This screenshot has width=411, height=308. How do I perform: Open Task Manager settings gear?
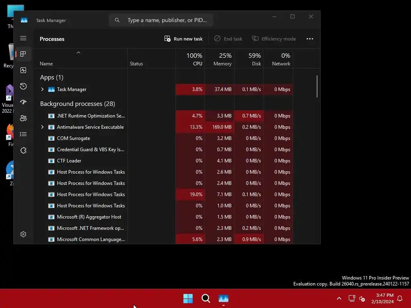23,234
